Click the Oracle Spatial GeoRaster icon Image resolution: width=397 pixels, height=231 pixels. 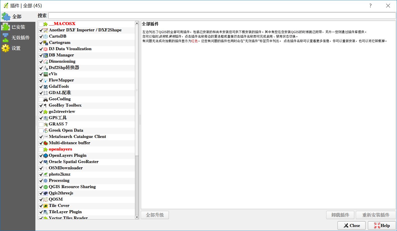(x=46, y=162)
